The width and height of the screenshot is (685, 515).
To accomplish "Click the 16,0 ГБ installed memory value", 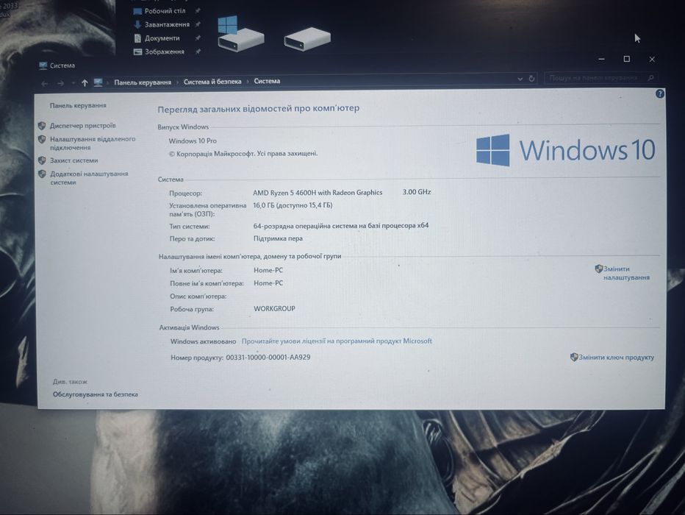I will pyautogui.click(x=293, y=205).
